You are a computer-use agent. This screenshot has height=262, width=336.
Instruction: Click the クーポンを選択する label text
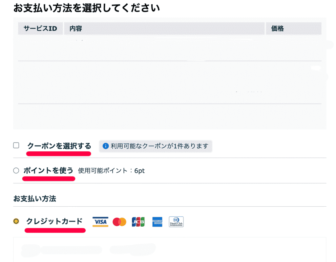pos(59,146)
